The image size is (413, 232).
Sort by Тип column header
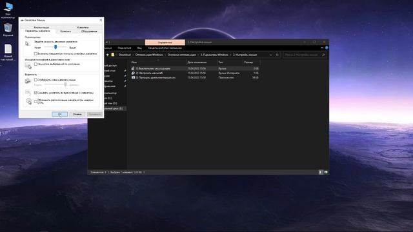230,63
